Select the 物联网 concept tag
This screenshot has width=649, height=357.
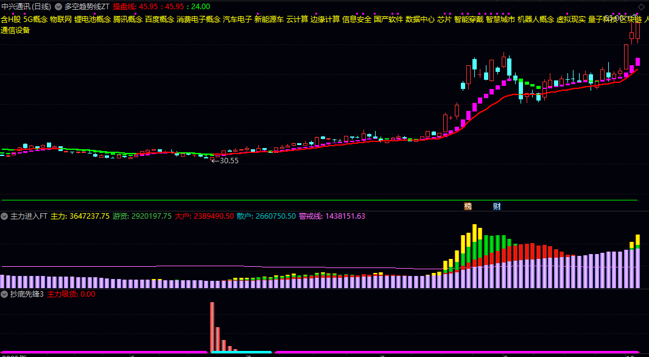pyautogui.click(x=61, y=19)
